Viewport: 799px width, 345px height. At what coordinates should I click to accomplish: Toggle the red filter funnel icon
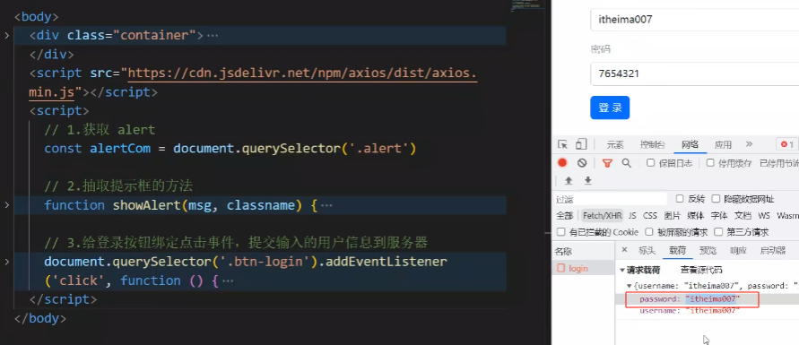607,163
